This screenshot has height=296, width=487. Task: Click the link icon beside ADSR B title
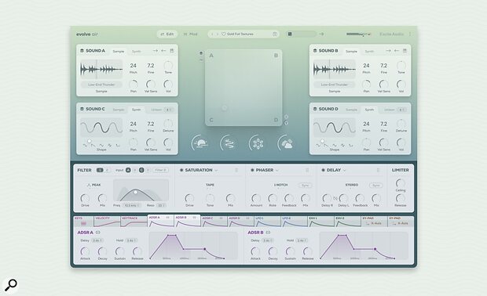coord(269,233)
